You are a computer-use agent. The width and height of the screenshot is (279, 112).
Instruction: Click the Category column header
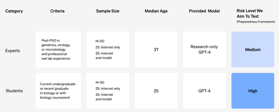coord(14,11)
